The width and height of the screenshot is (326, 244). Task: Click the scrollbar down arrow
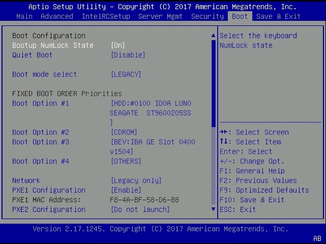point(213,209)
